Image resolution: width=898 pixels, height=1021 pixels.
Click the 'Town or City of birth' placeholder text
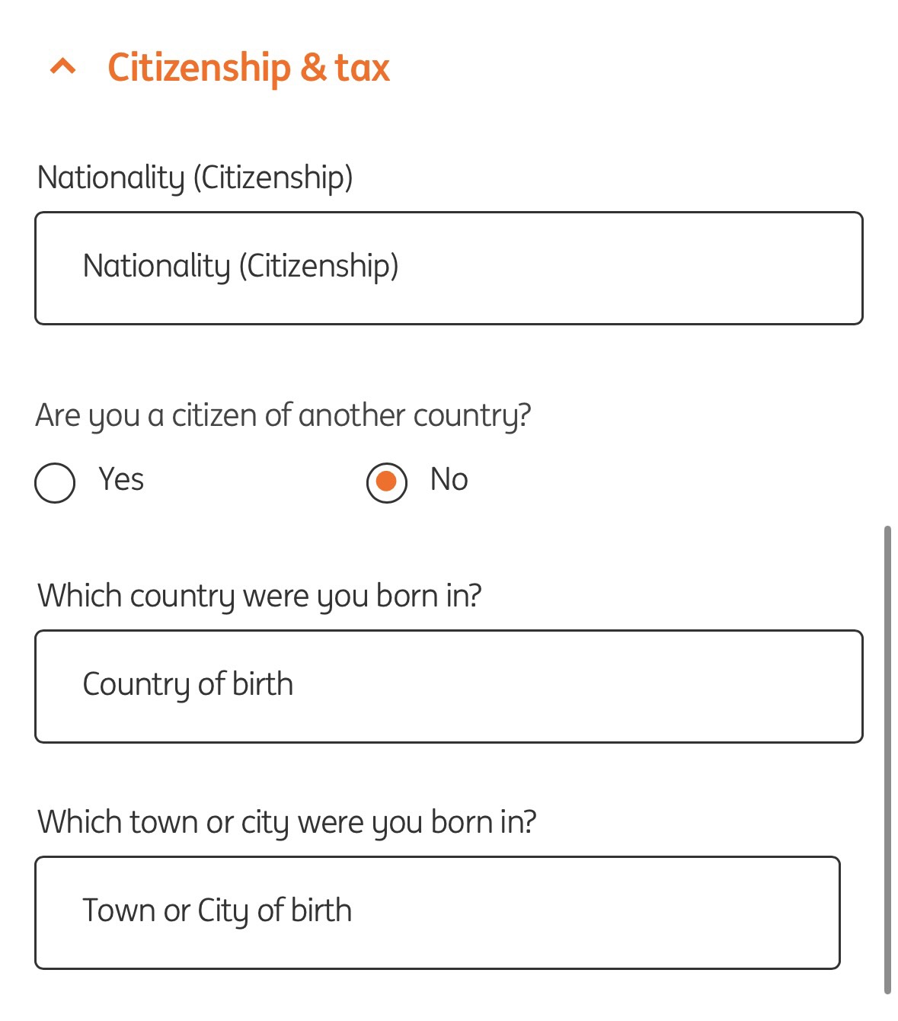[x=217, y=911]
